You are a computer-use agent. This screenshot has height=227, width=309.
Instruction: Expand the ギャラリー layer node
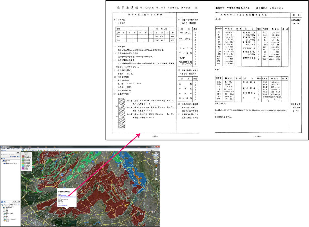tap(2, 218)
